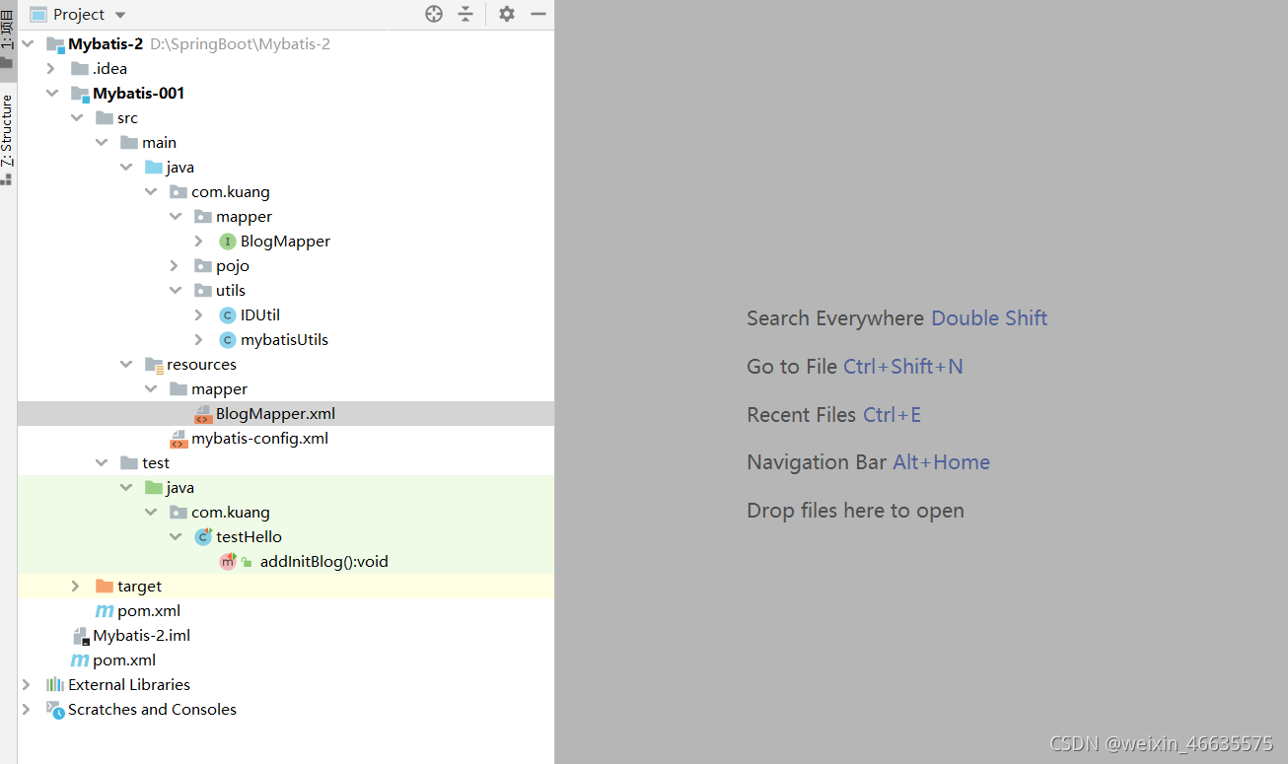This screenshot has width=1288, height=764.
Task: Click the Scratches and Consoles icon
Action: click(55, 709)
